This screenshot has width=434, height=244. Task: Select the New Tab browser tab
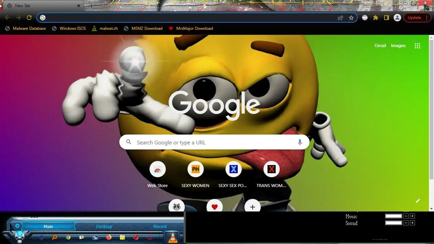(x=43, y=6)
